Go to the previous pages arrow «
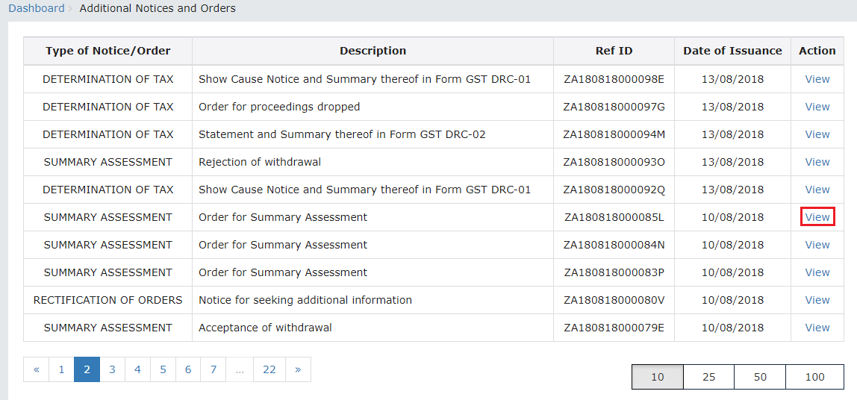 tap(36, 369)
